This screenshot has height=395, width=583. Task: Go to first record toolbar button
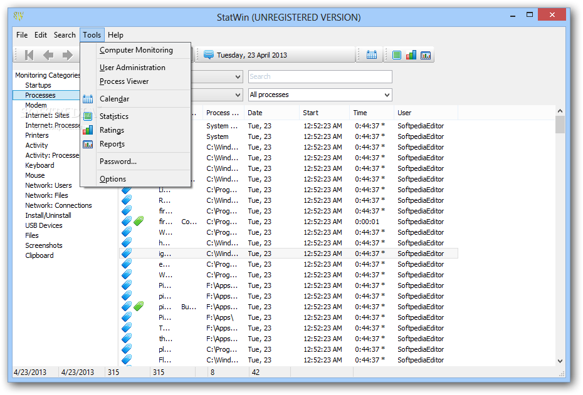[29, 55]
